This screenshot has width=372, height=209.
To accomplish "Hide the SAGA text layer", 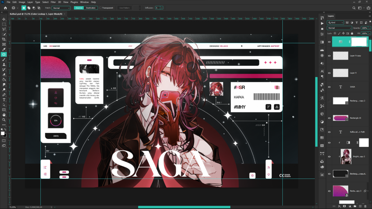I will (329, 87).
